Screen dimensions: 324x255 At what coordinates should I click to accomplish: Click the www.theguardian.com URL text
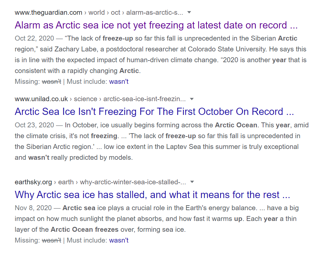coord(48,13)
